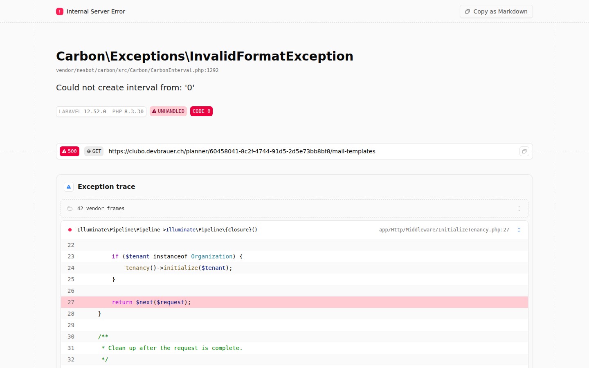Click the CarbonInterval.php:1292 file path
Viewport: 589px width, 368px height.
coord(137,70)
